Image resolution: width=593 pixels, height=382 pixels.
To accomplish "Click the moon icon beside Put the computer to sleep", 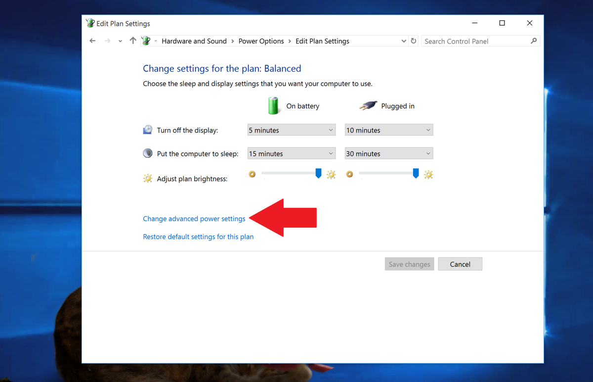I will coord(147,153).
